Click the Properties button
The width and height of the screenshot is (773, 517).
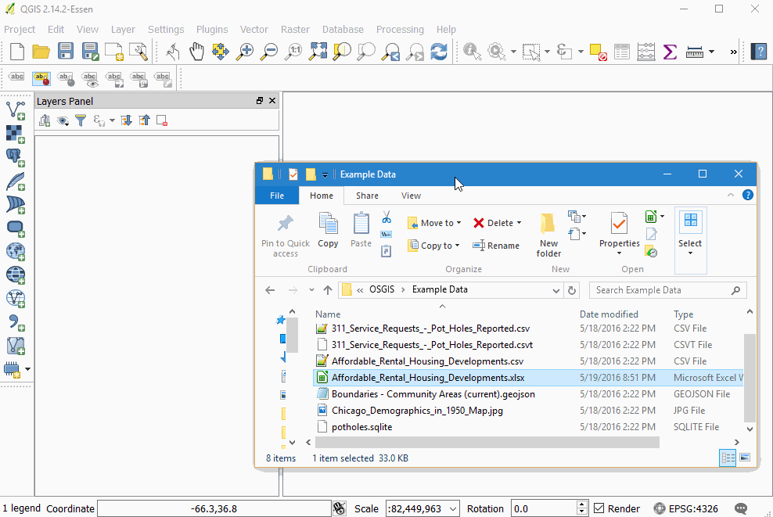619,234
